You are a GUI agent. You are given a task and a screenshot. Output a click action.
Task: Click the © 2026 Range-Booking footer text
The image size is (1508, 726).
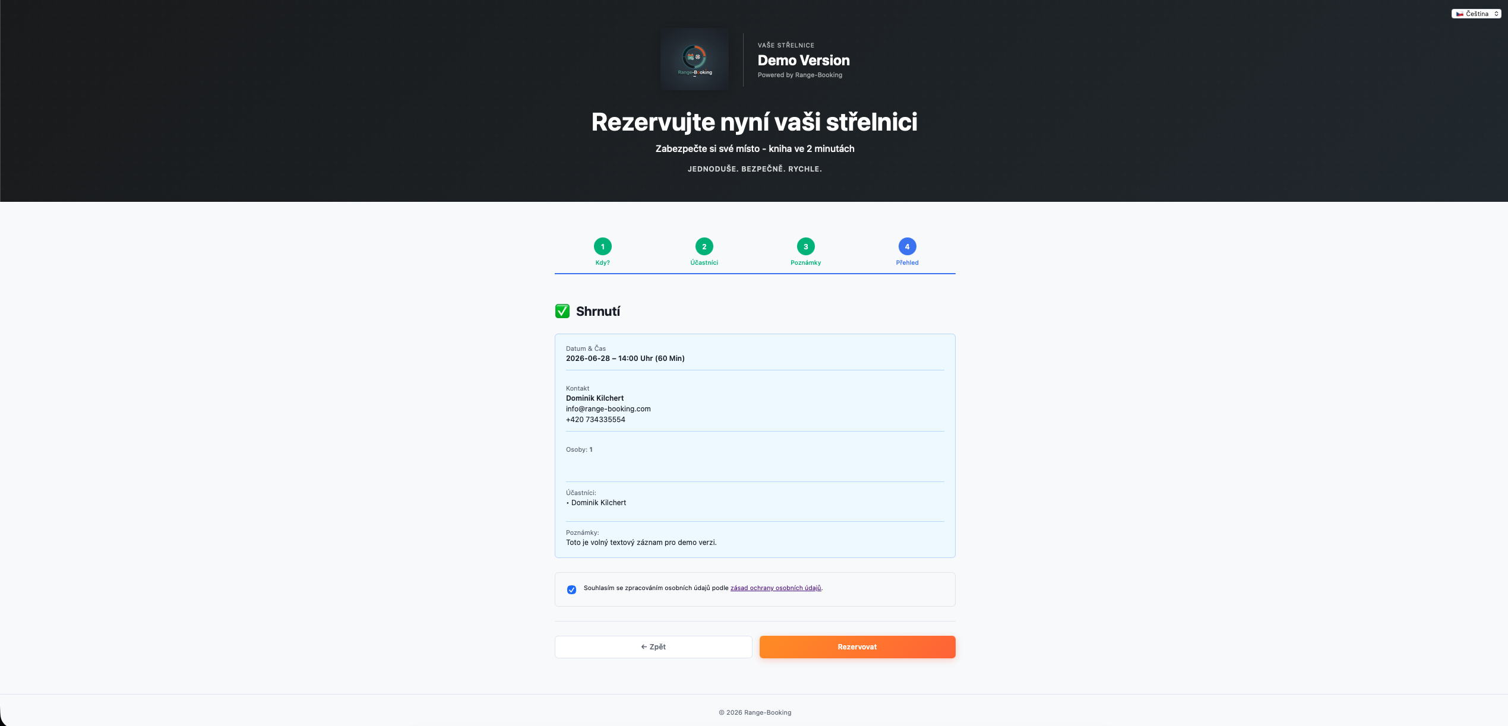(x=754, y=712)
